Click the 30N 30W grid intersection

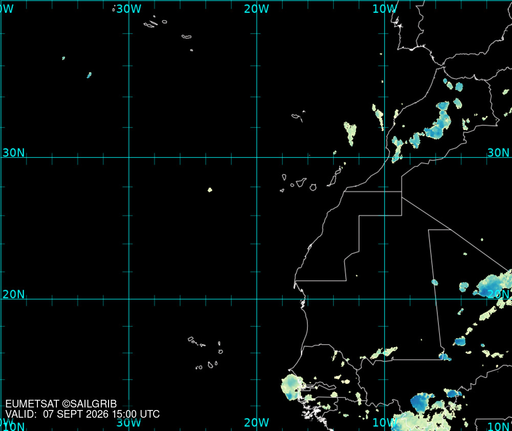click(x=129, y=157)
